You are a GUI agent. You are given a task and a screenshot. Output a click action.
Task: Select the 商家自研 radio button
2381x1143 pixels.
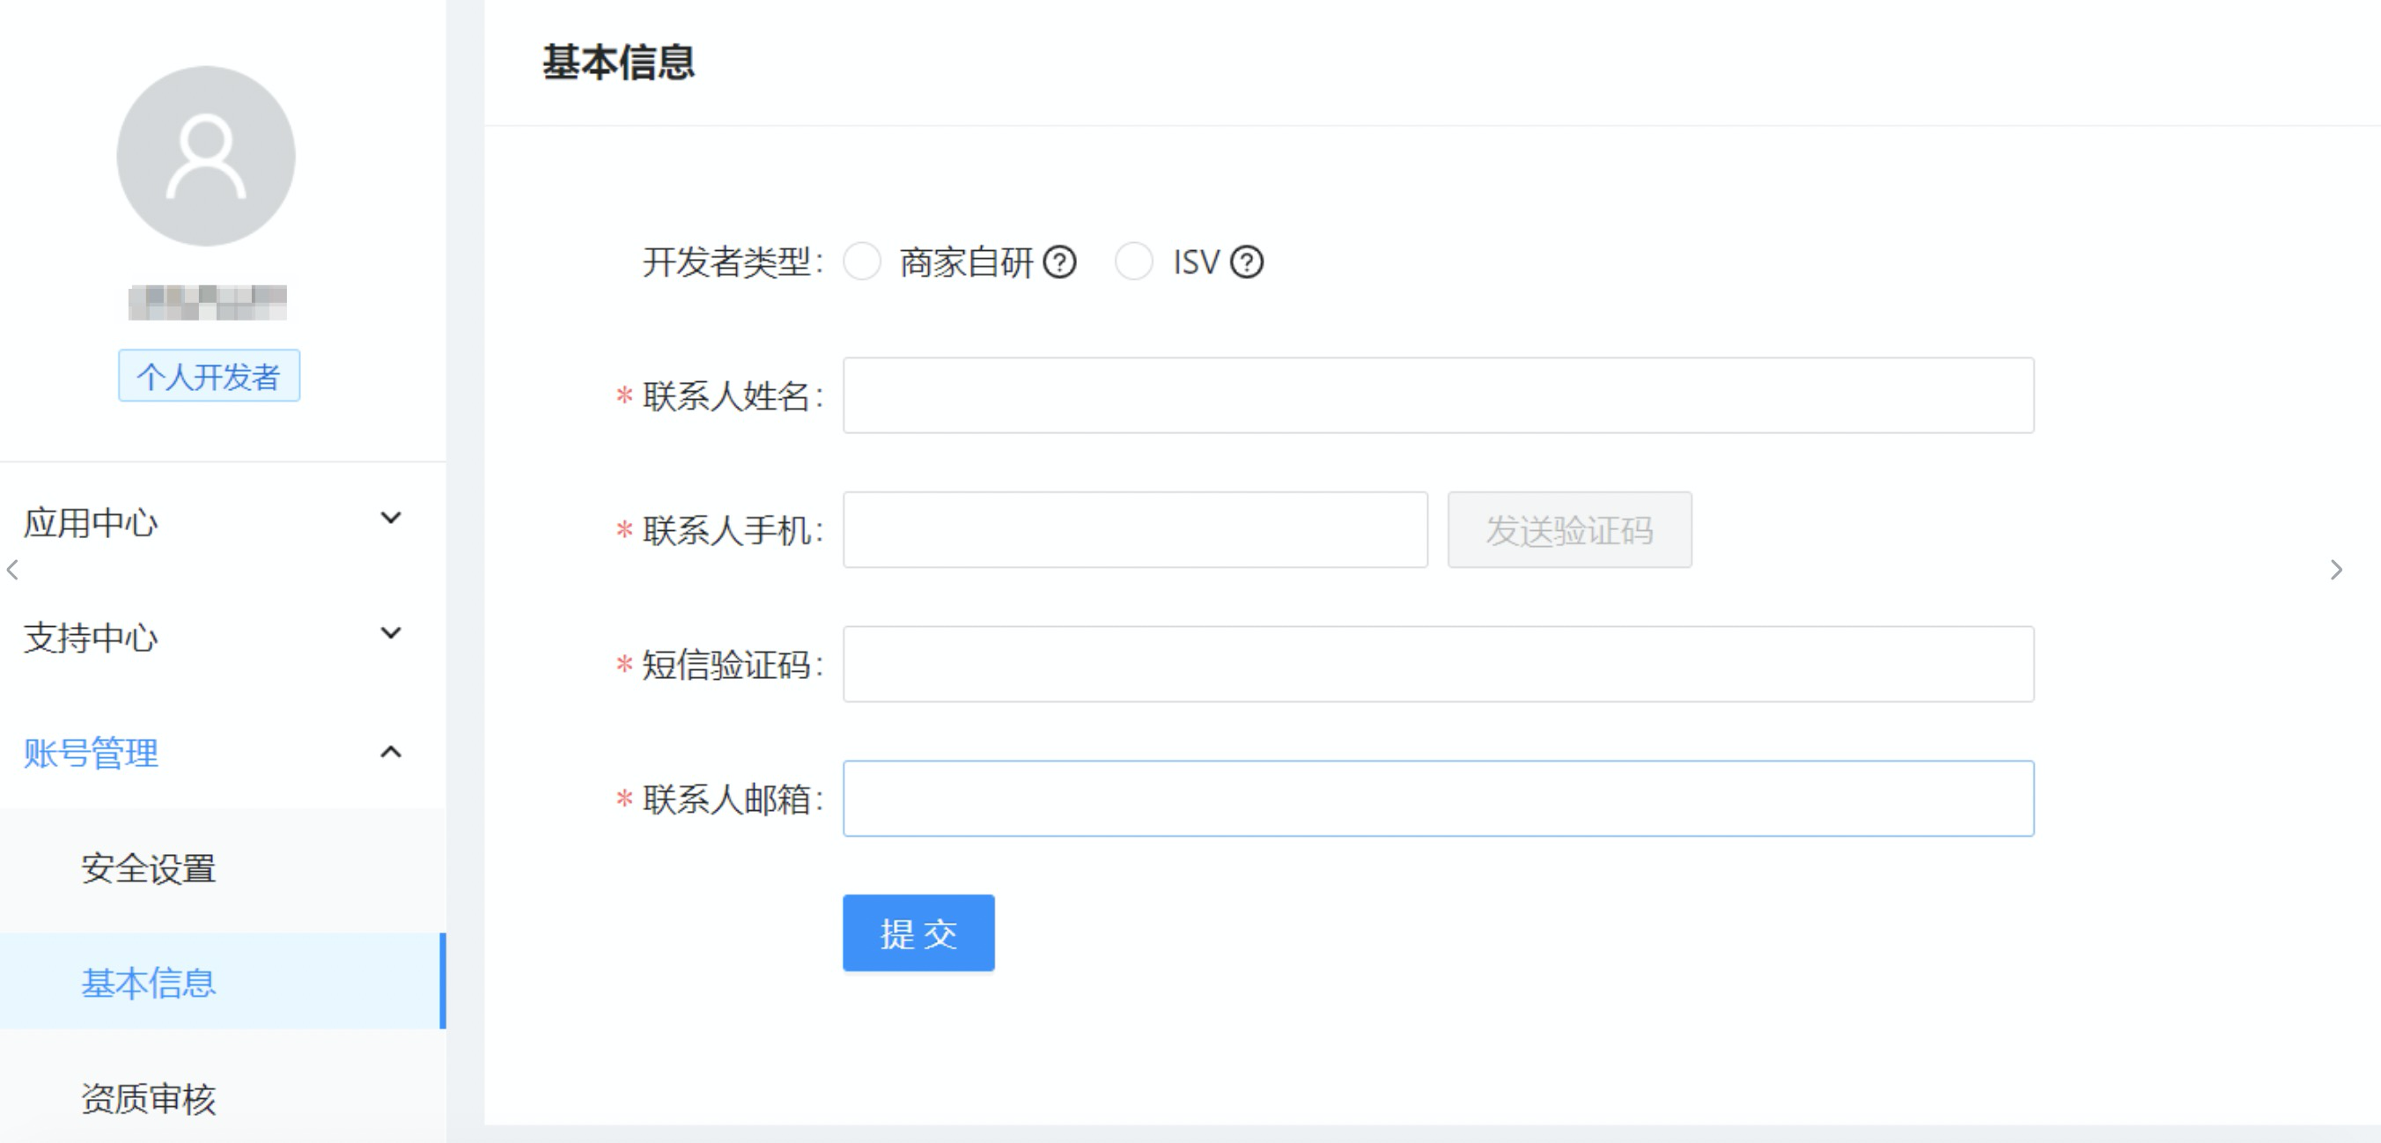(x=861, y=262)
